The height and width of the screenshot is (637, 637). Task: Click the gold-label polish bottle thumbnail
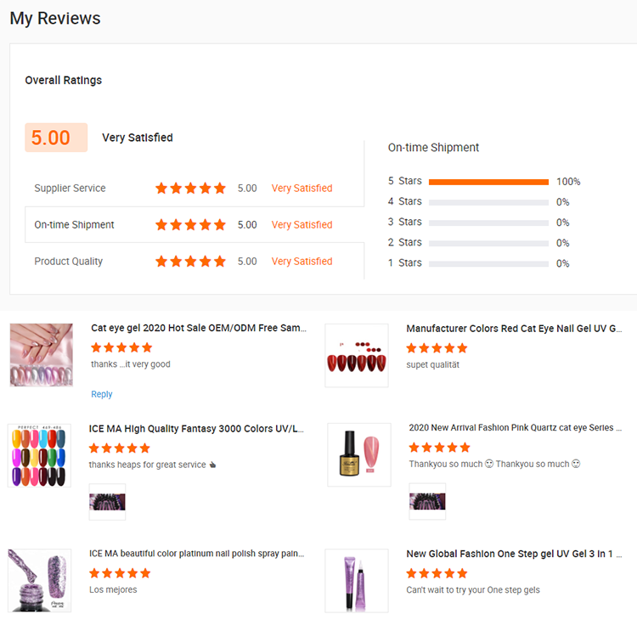tap(359, 454)
